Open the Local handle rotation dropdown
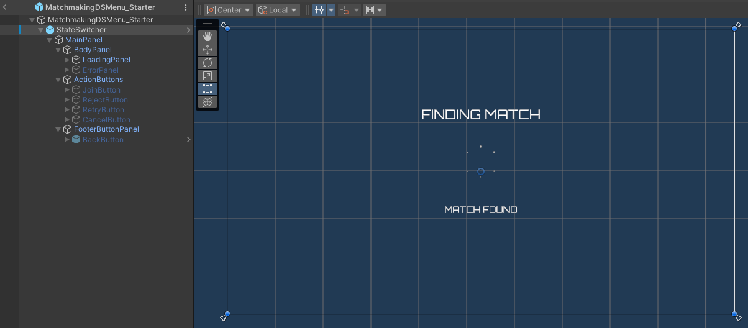This screenshot has height=328, width=748. 278,10
